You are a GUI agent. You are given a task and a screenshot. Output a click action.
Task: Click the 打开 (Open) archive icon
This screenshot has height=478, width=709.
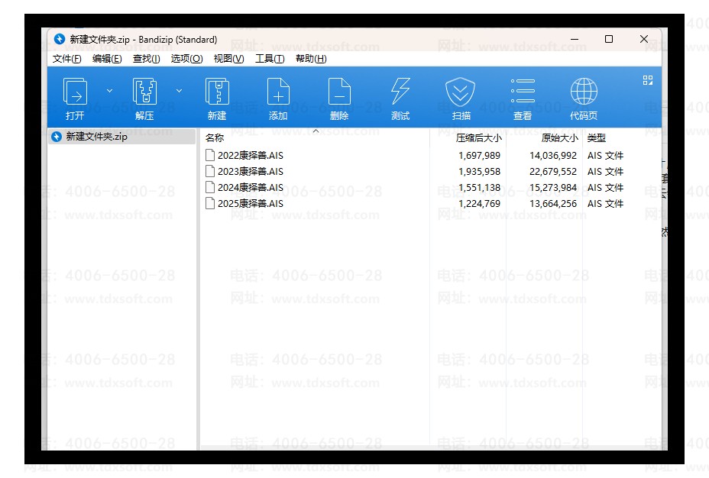[75, 93]
